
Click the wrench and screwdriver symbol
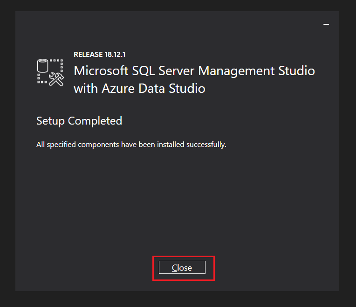(56, 79)
